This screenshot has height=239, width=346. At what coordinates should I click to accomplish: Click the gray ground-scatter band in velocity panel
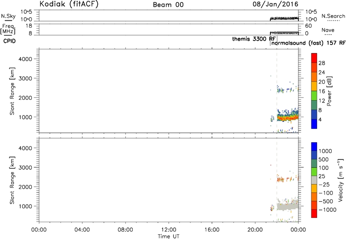[x=288, y=207]
